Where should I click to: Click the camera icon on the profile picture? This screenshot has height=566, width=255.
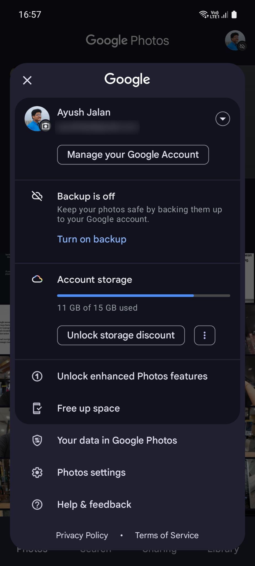46,126
